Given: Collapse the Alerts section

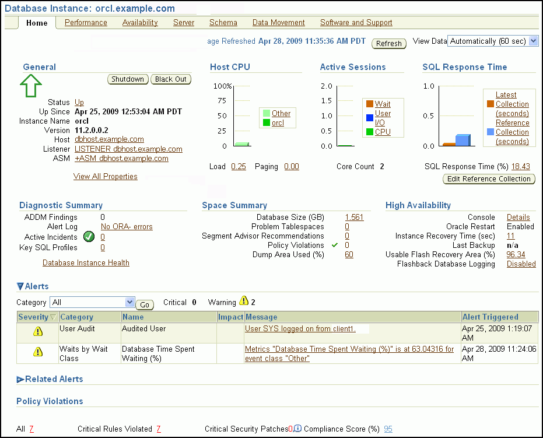Looking at the screenshot, I should coord(20,286).
